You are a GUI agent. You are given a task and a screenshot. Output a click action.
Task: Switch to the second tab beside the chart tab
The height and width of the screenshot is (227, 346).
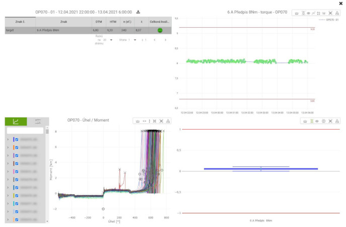(38, 121)
